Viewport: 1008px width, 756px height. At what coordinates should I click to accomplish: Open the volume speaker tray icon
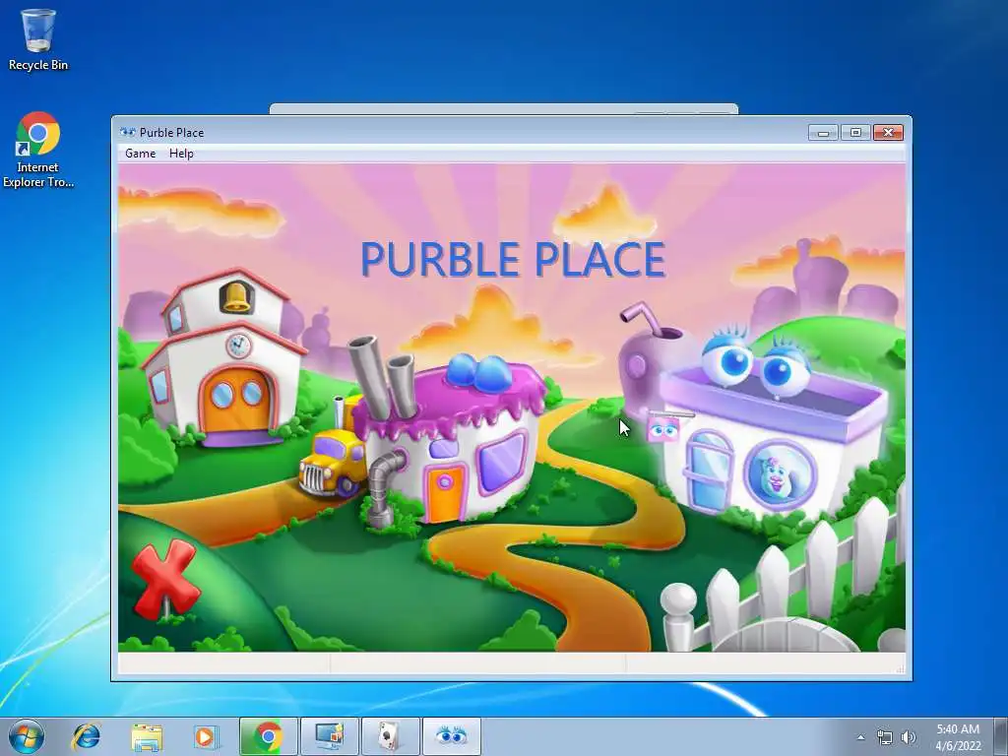point(908,737)
